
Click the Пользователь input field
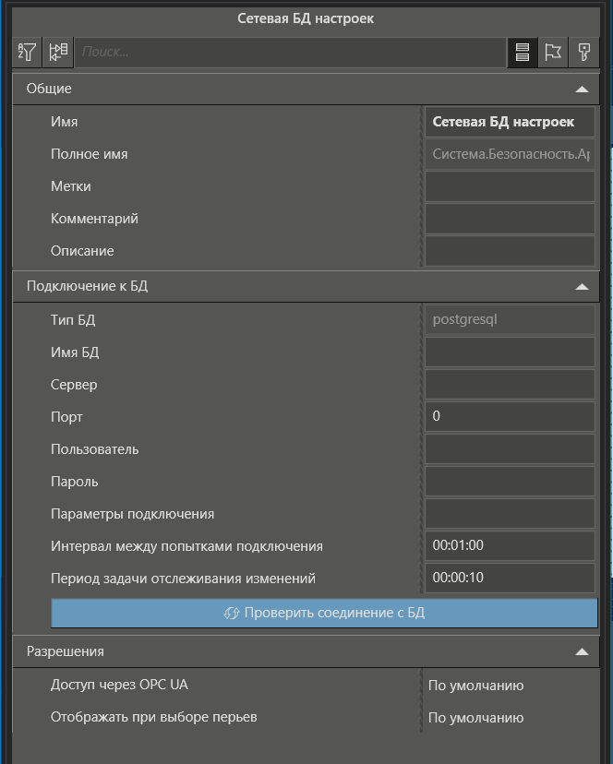pyautogui.click(x=510, y=449)
